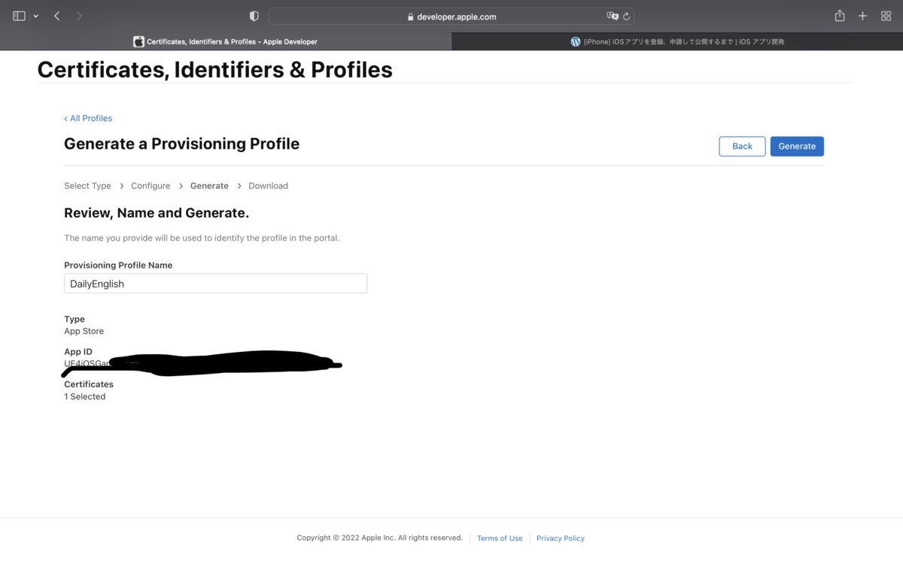Open the Share menu icon
The width and height of the screenshot is (903, 564).
pos(840,16)
